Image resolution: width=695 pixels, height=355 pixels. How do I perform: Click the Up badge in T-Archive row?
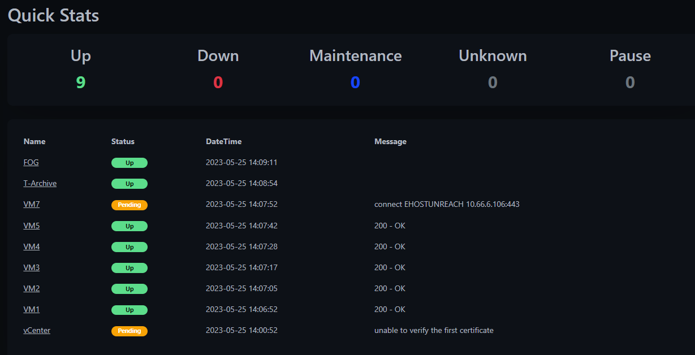pyautogui.click(x=129, y=184)
